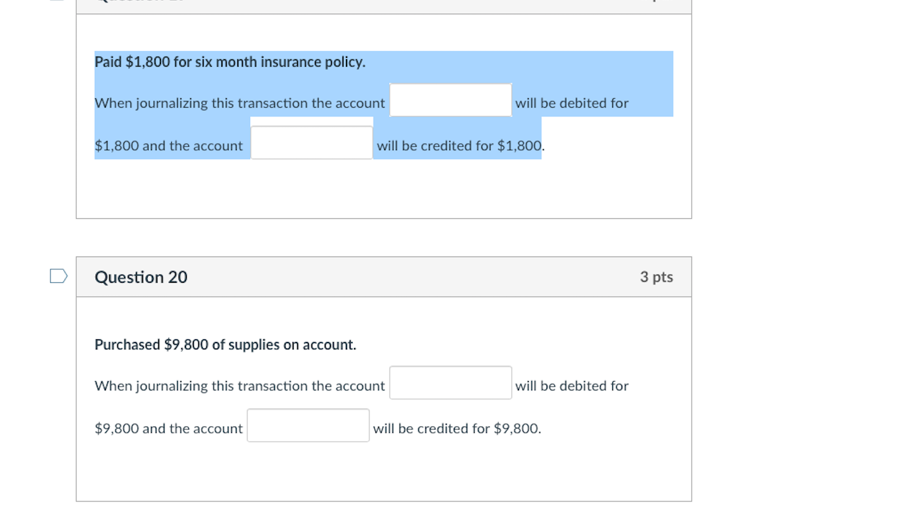Click the will be credited for $1,800 text
This screenshot has width=921, height=517.
(x=458, y=145)
